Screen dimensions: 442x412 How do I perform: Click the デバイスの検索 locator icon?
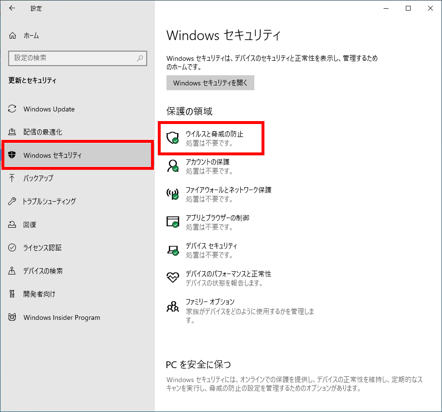(12, 271)
